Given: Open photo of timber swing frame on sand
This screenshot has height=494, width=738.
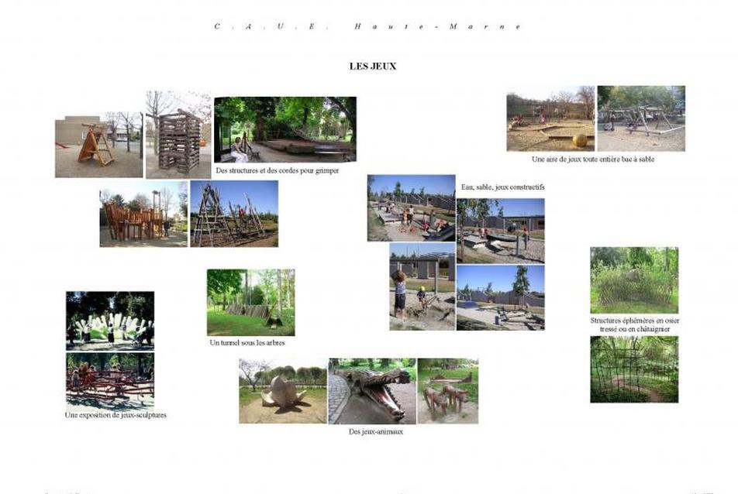Looking at the screenshot, I should 641,118.
